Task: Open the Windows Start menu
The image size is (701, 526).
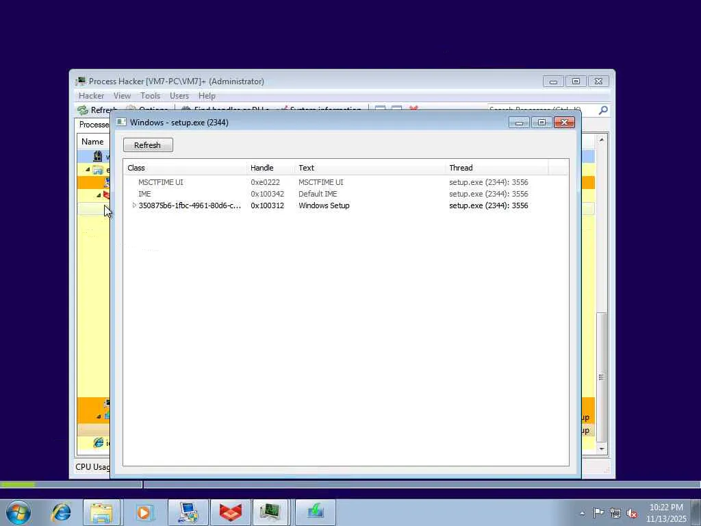Action: click(18, 512)
